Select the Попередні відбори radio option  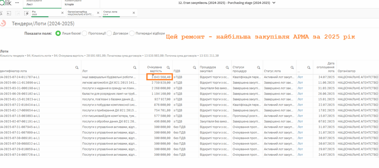pyautogui.click(x=132, y=33)
